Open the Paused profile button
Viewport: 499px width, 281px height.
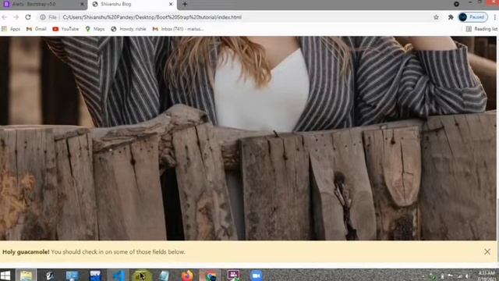tap(473, 17)
